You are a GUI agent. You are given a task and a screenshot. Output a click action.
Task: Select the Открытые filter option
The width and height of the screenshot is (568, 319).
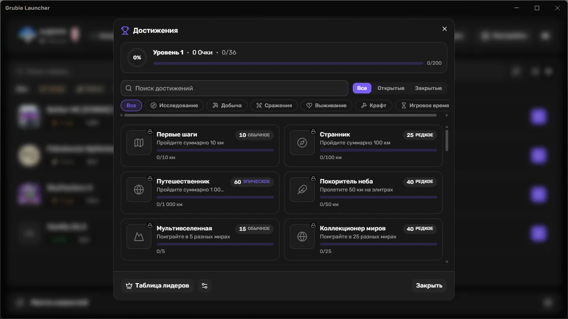pyautogui.click(x=391, y=88)
